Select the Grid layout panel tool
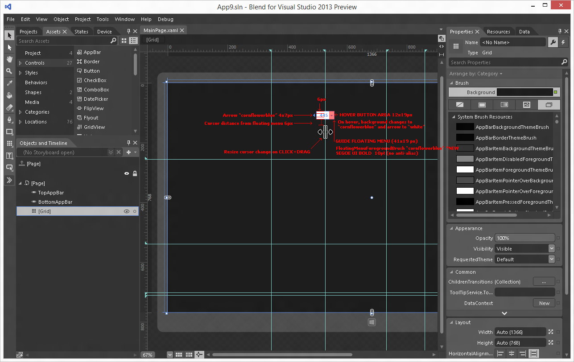The width and height of the screenshot is (574, 362). [x=9, y=144]
